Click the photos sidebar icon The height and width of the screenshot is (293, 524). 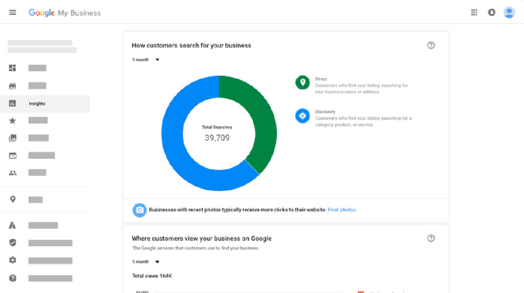pos(13,138)
